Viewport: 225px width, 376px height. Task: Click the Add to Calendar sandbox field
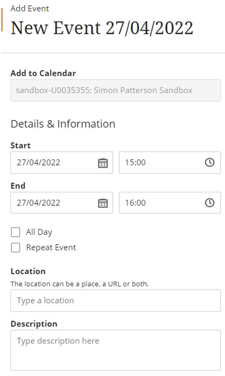pyautogui.click(x=116, y=91)
